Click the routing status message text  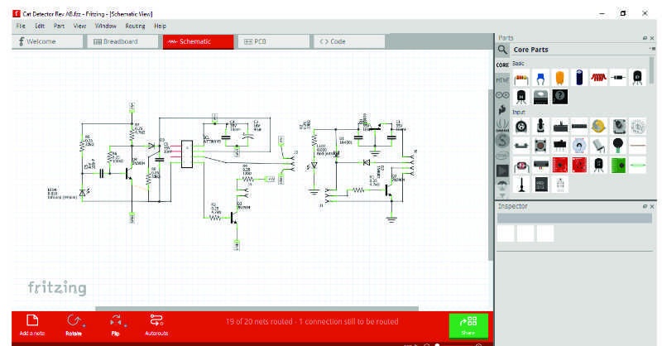coord(312,321)
